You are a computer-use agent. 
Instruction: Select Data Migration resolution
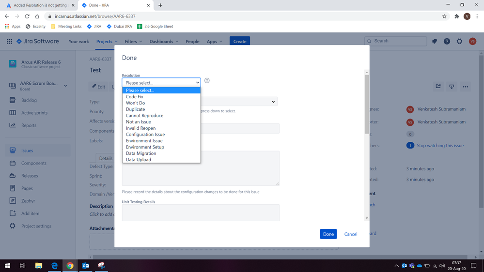pyautogui.click(x=161, y=153)
